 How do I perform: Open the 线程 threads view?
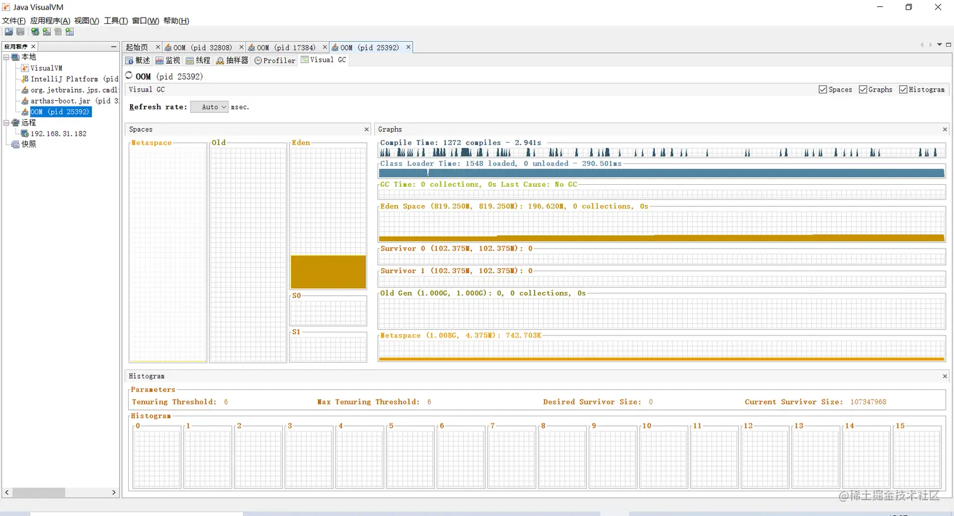198,61
